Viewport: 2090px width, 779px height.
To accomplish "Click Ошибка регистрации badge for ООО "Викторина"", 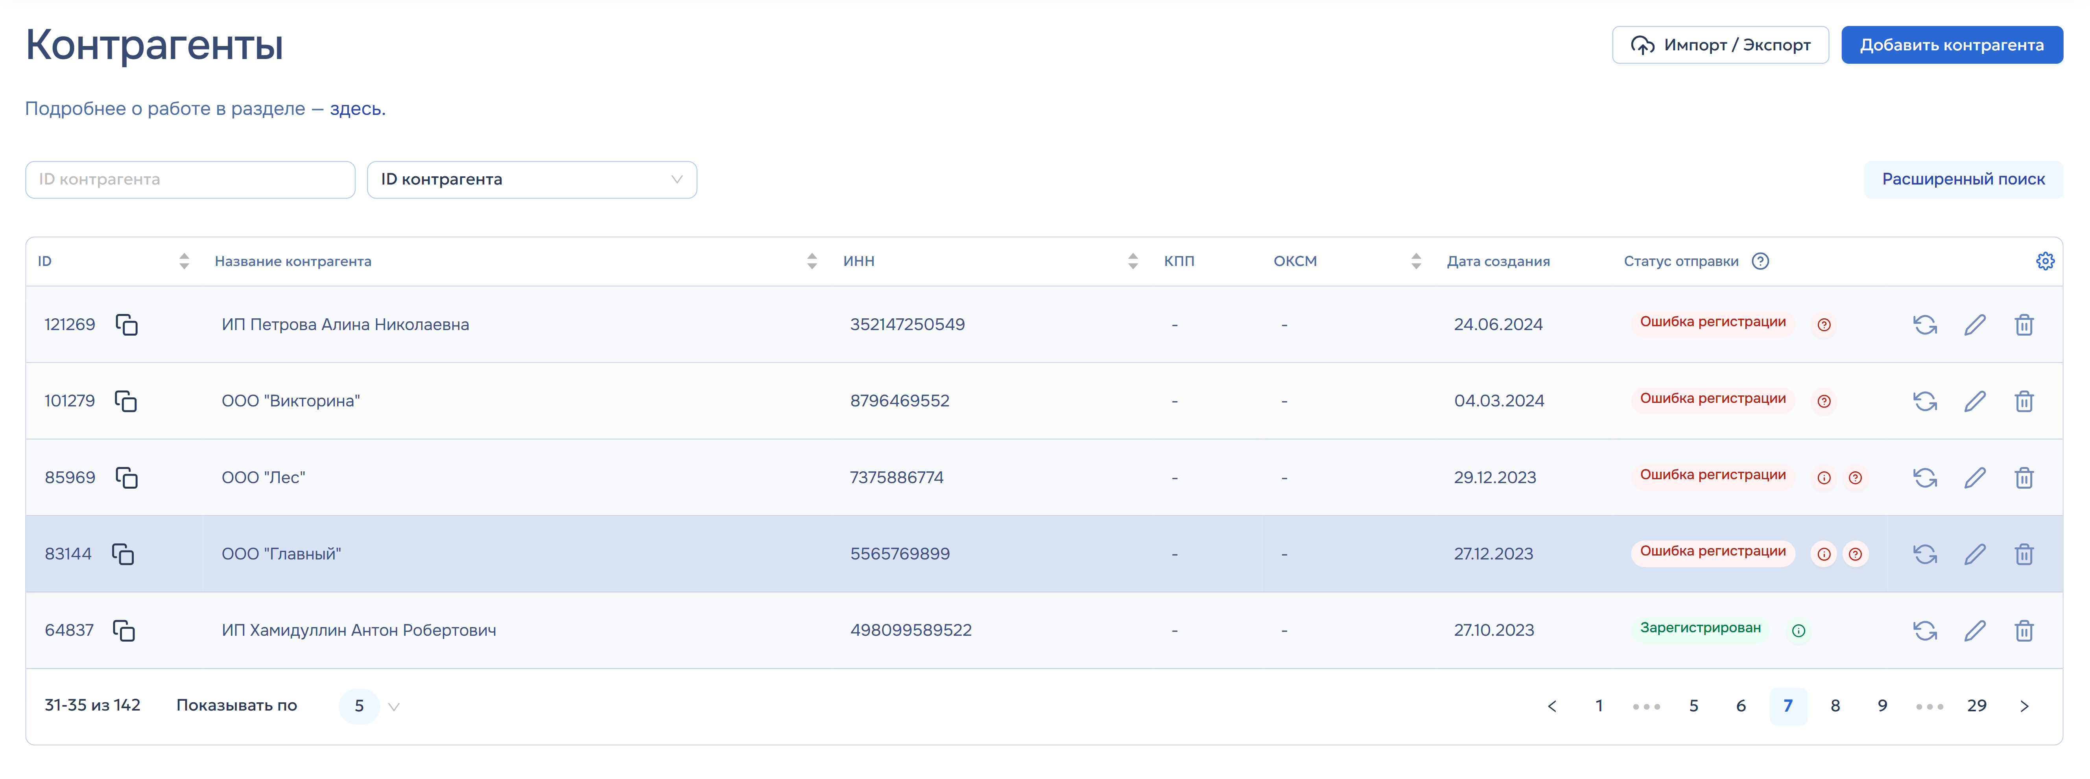I will (x=1713, y=399).
